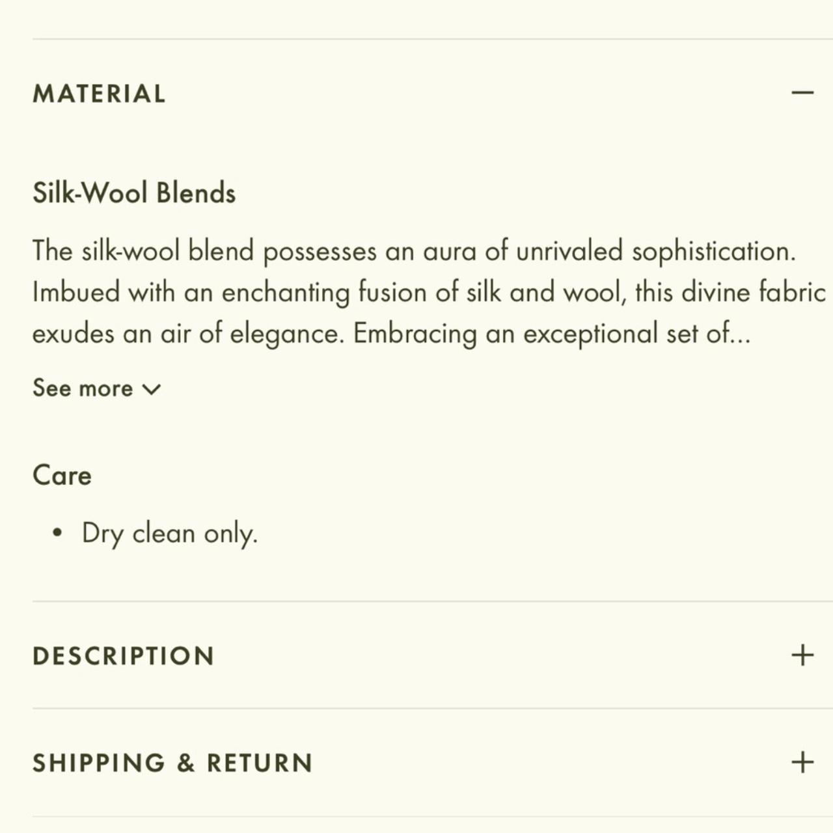Click the Dry clean only instruction
Image resolution: width=833 pixels, height=833 pixels.
tap(170, 534)
